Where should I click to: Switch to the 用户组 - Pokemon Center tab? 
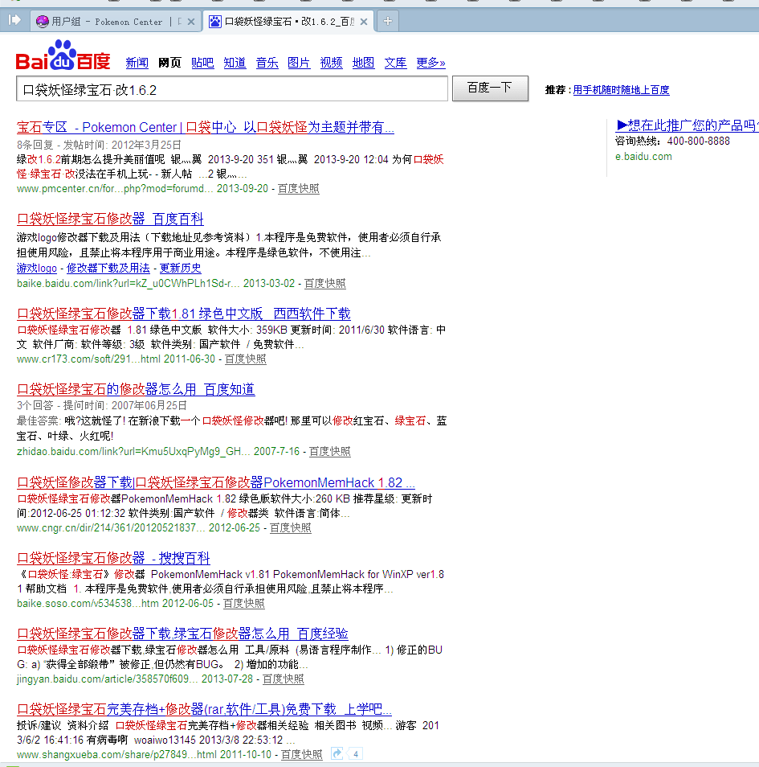click(x=117, y=22)
